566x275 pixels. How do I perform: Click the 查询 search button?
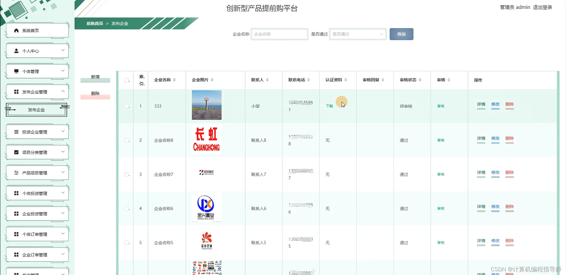pyautogui.click(x=402, y=34)
